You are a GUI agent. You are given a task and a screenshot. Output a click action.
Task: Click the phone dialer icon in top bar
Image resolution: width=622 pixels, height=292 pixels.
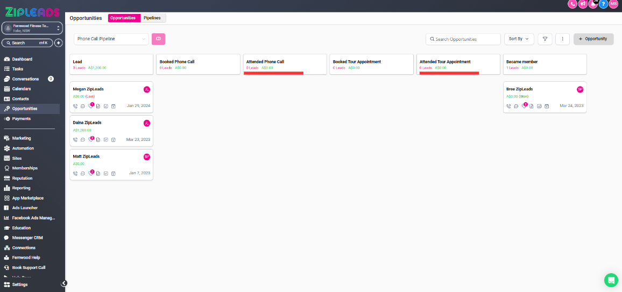(572, 4)
